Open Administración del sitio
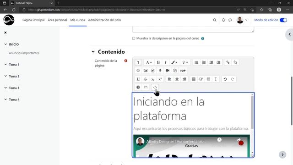This screenshot has width=293, height=165. click(x=104, y=20)
